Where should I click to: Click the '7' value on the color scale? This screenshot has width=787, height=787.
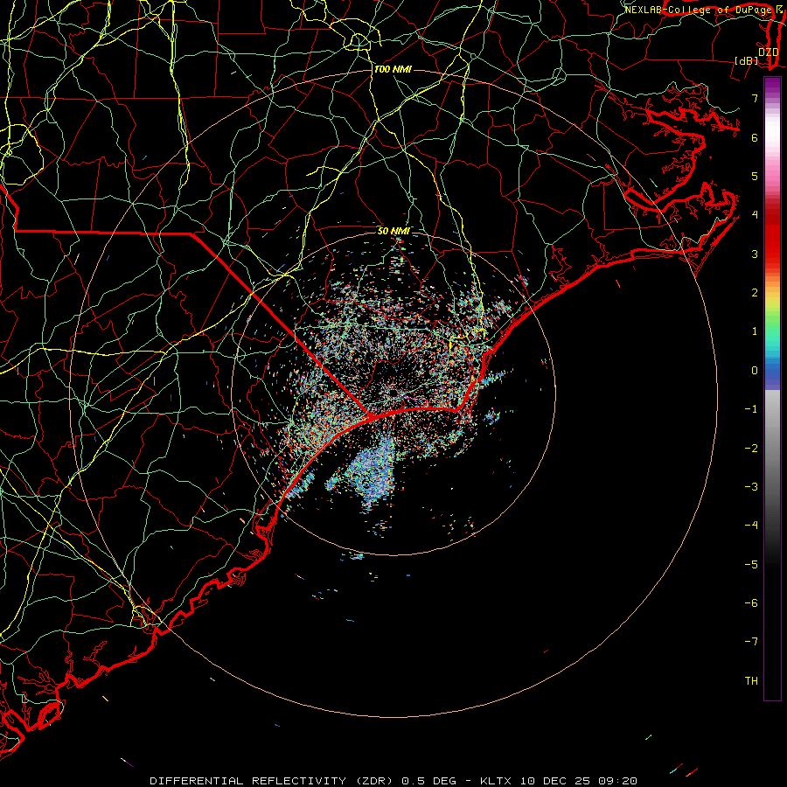click(x=755, y=98)
